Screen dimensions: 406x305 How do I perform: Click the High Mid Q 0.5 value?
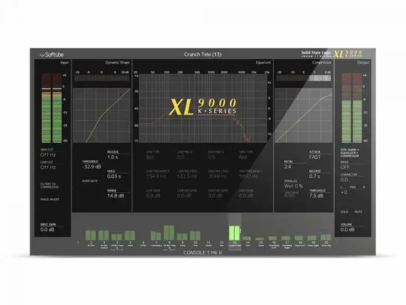(211, 157)
